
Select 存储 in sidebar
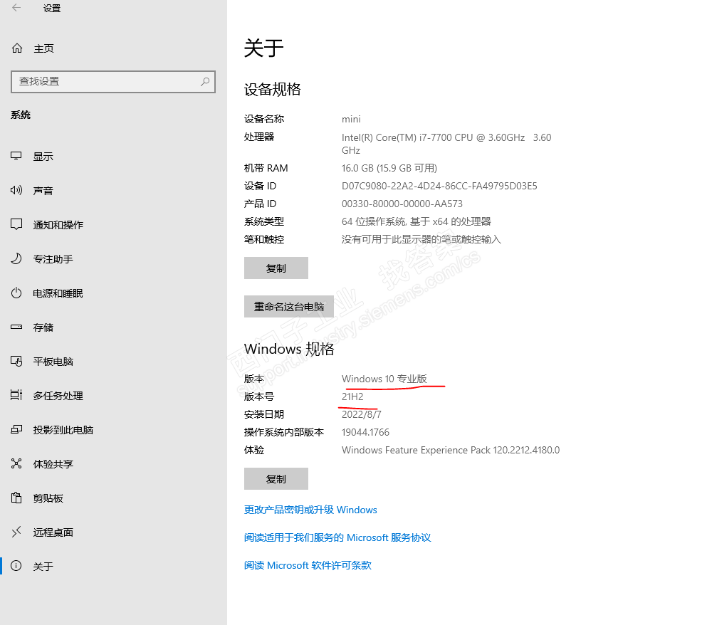click(x=43, y=327)
